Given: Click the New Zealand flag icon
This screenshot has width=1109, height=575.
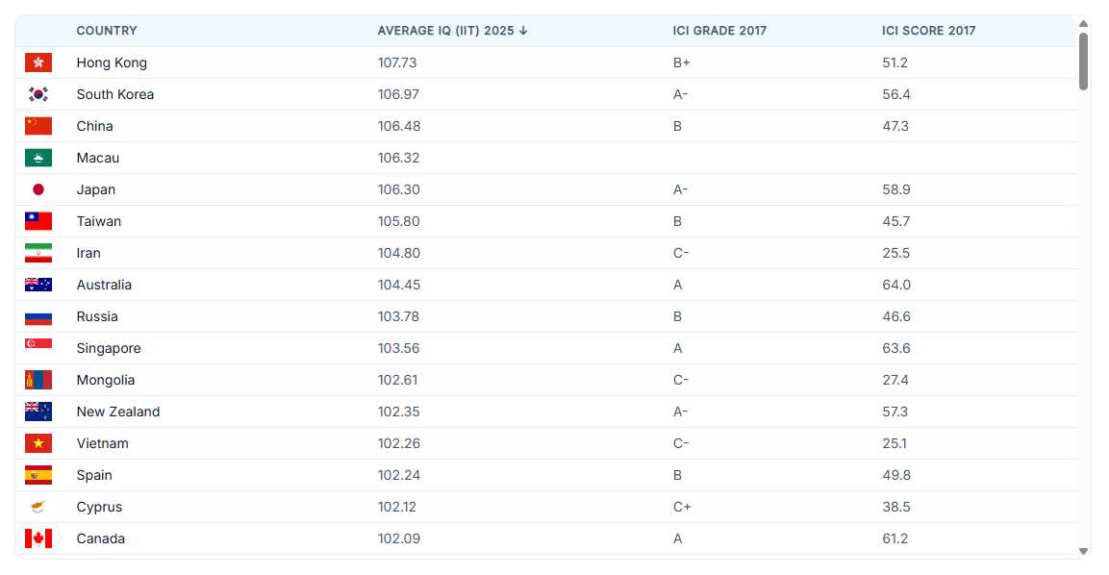Looking at the screenshot, I should (38, 412).
